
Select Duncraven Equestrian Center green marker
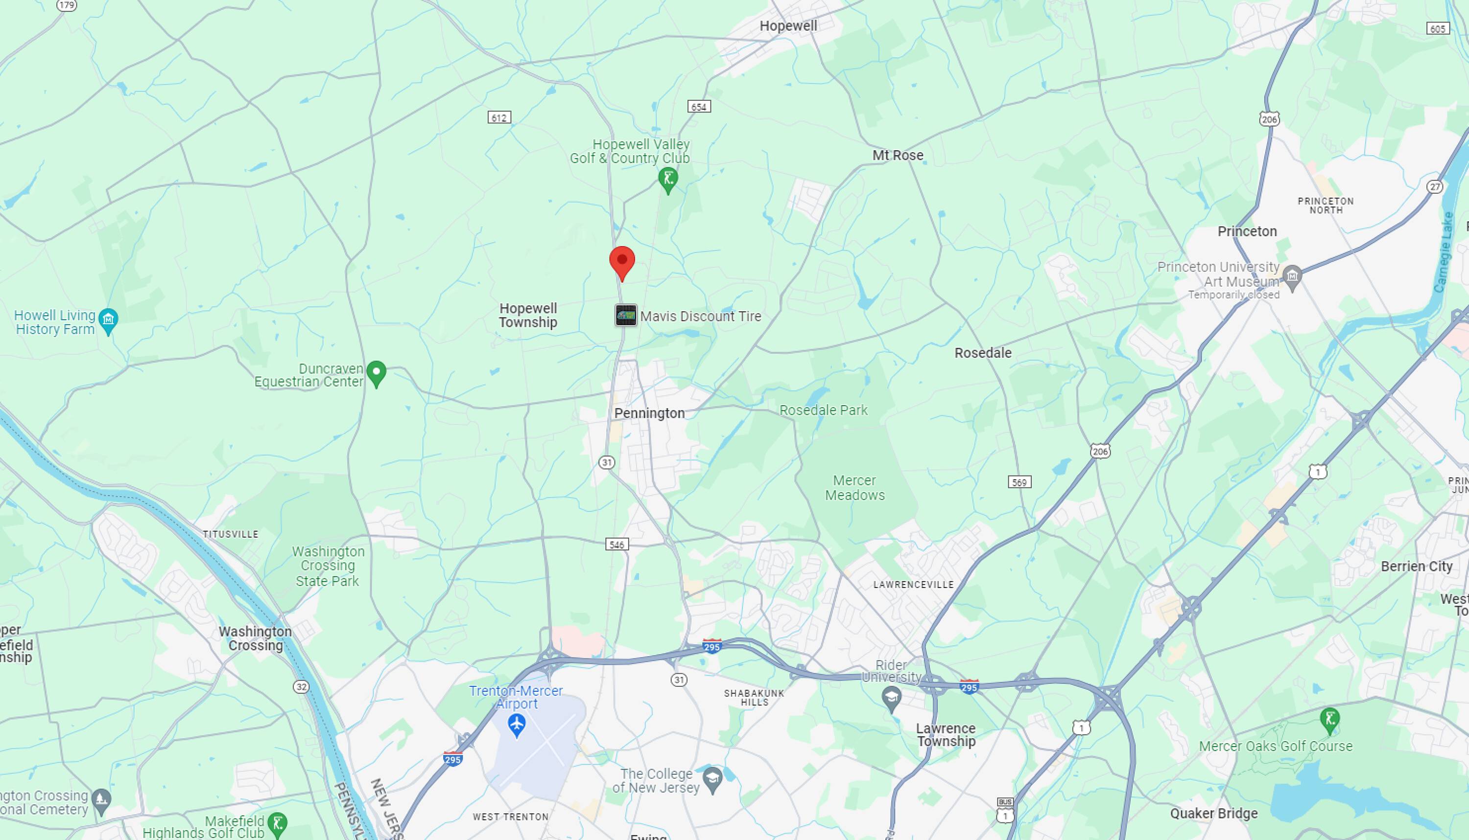point(377,374)
